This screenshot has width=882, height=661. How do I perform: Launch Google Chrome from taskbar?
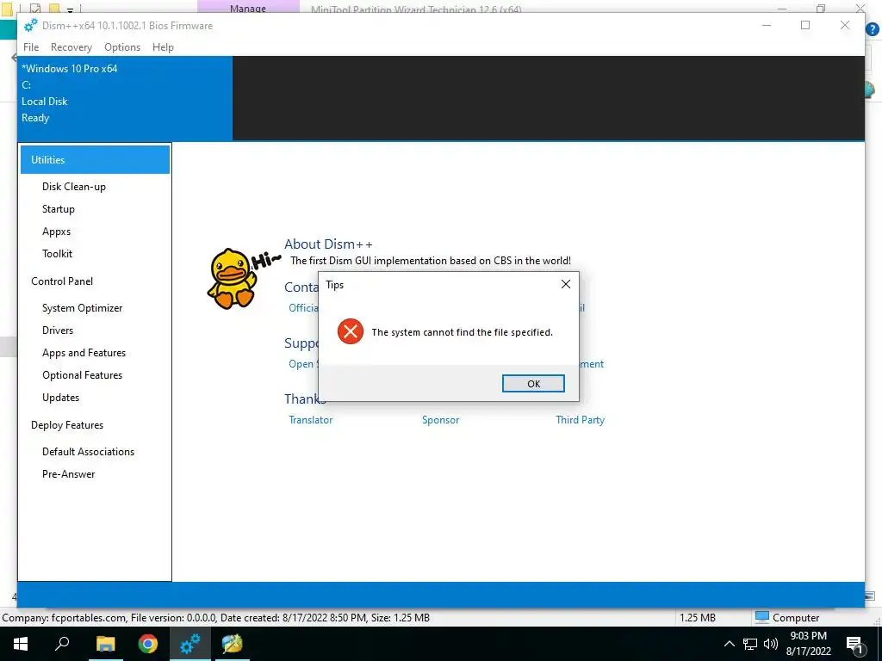point(148,644)
